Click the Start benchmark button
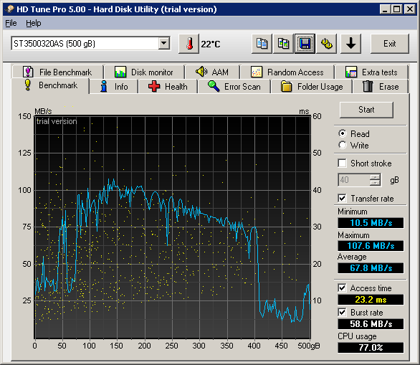This screenshot has height=365, width=420. pos(366,110)
